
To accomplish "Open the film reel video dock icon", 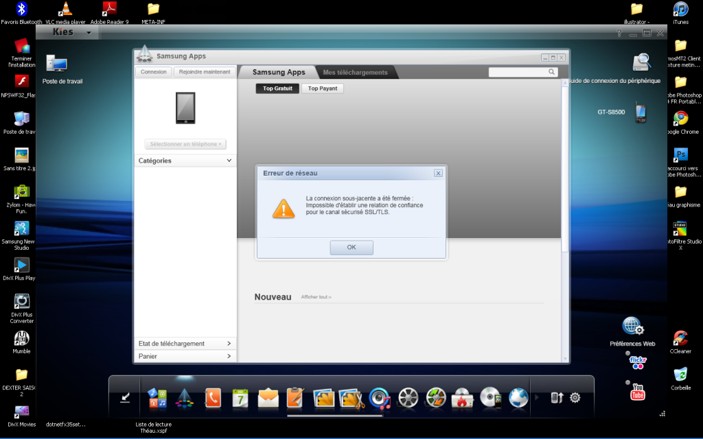I will tap(408, 398).
